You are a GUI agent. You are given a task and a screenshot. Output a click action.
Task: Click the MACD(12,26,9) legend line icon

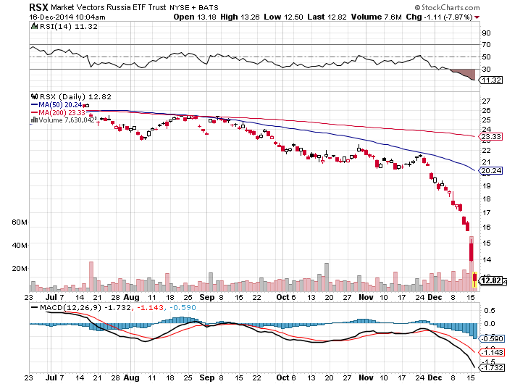[x=33, y=308]
